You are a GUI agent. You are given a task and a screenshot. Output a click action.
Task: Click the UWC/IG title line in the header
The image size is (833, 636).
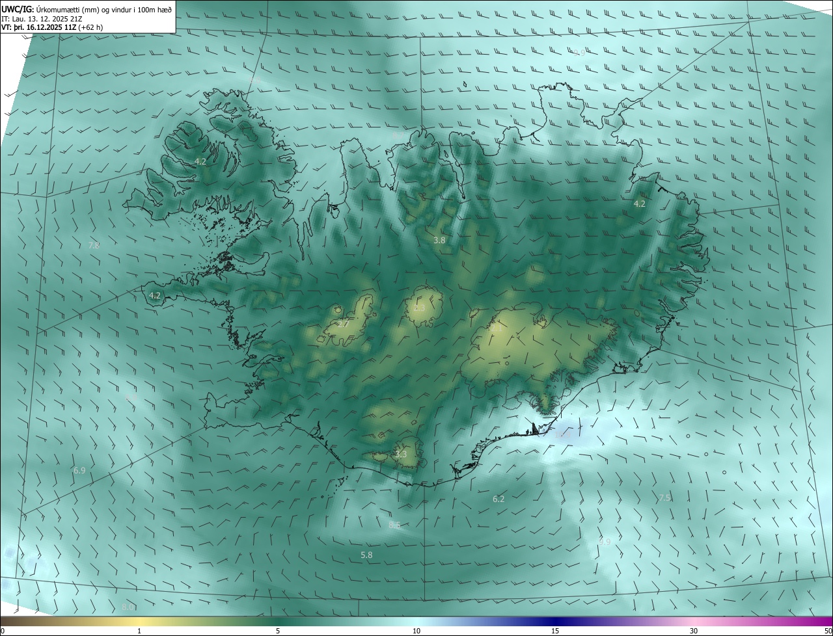click(x=87, y=9)
